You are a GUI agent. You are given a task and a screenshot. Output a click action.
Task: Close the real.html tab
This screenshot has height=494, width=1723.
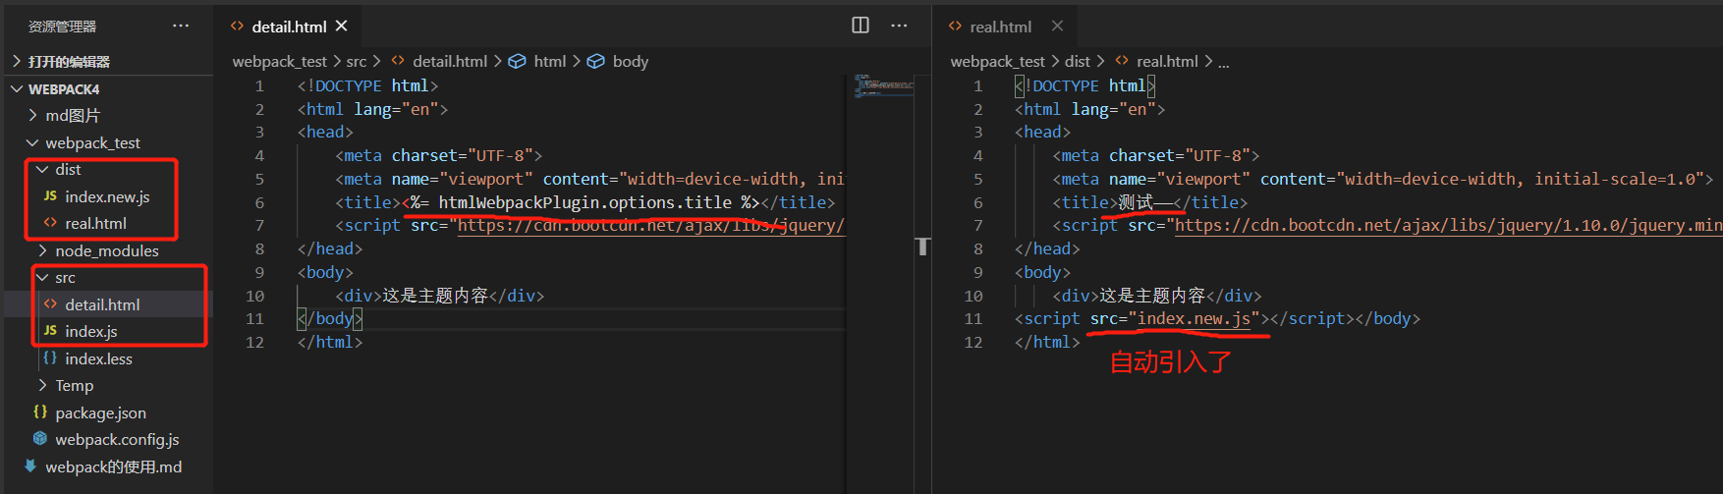point(1057,26)
